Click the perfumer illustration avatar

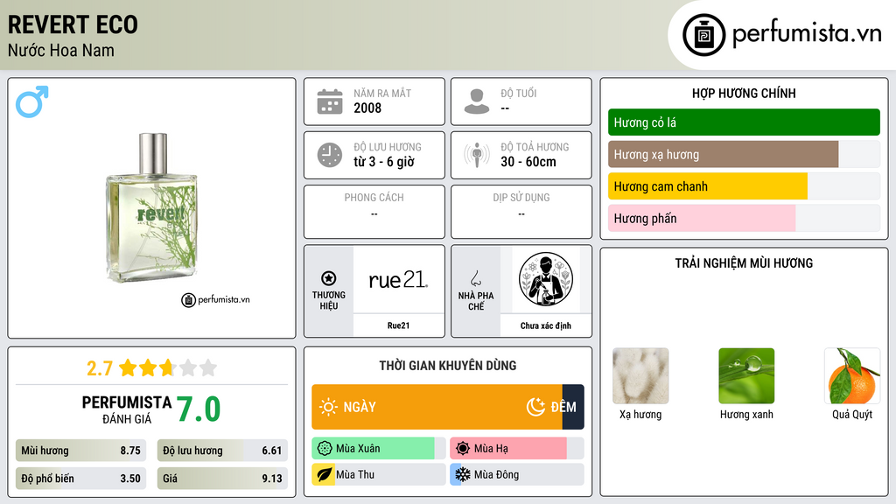point(546,279)
